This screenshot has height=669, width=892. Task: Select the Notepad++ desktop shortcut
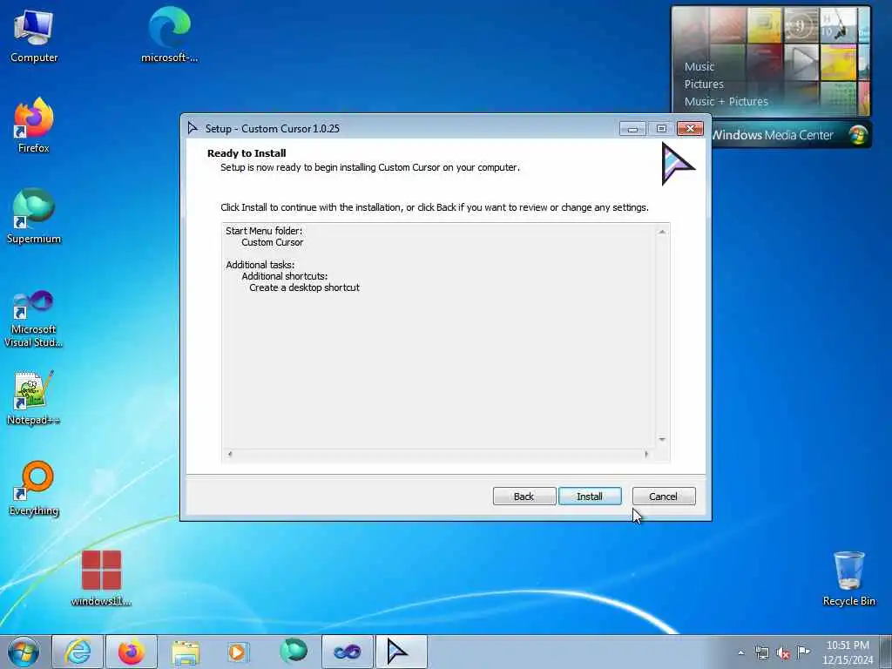[x=34, y=398]
